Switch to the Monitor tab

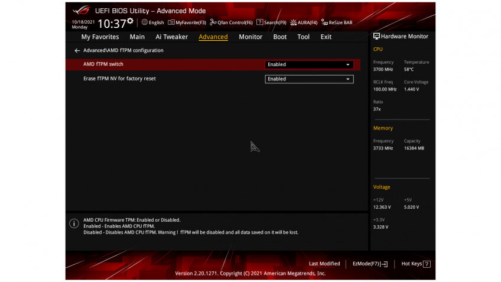pyautogui.click(x=250, y=37)
